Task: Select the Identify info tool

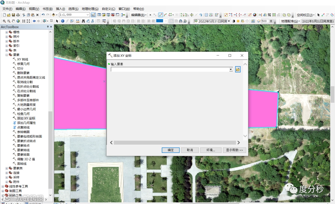Action: 63,21
